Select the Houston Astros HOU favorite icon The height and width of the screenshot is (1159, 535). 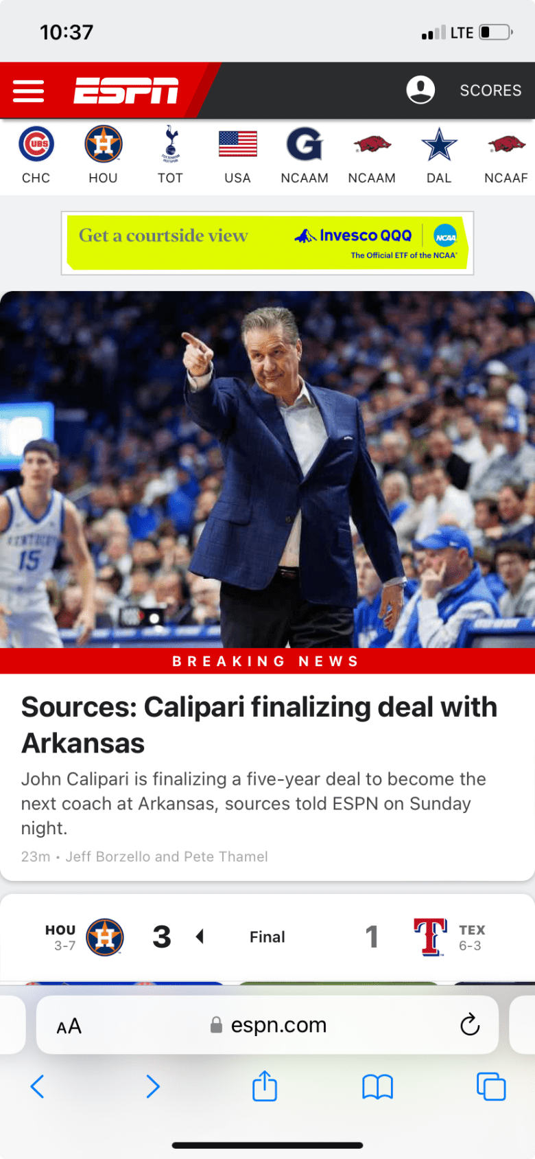coord(103,156)
